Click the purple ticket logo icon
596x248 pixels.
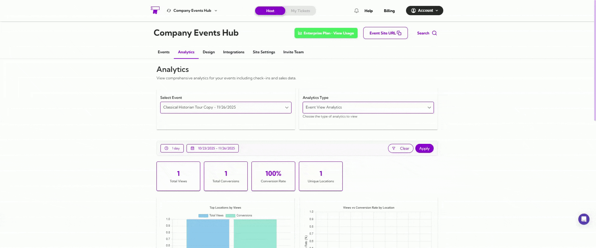point(155,10)
